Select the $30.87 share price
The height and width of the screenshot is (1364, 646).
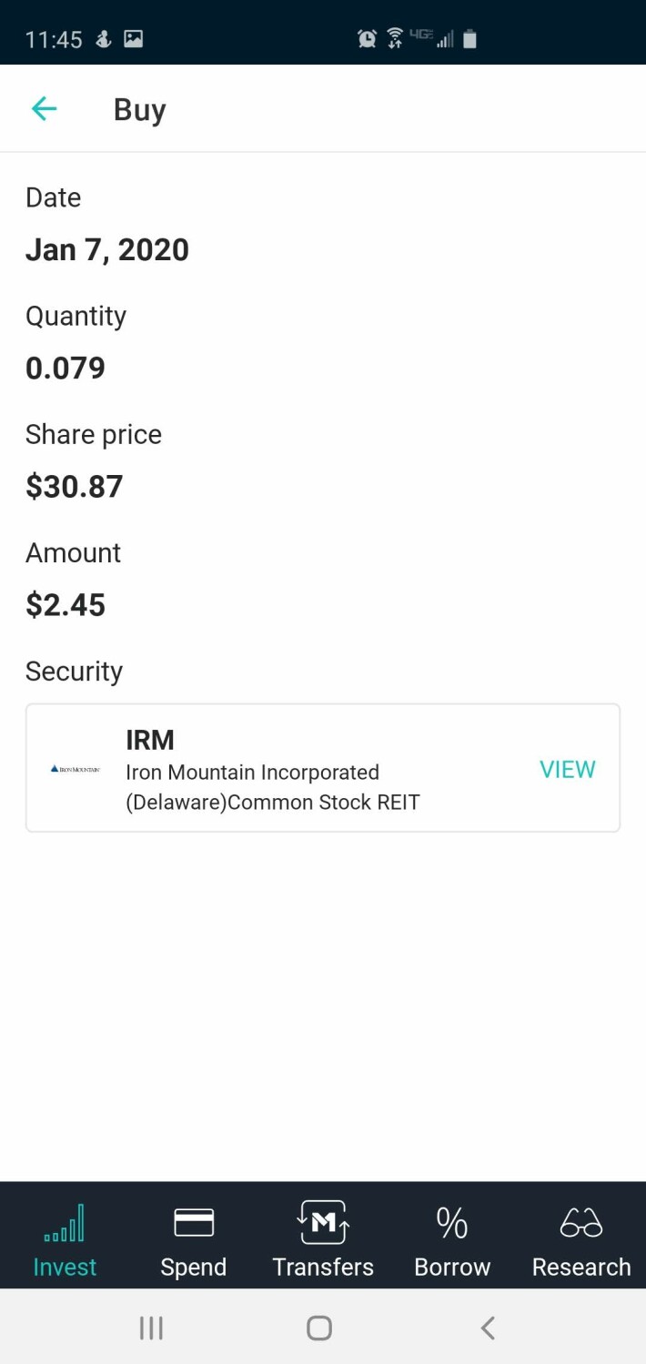click(74, 487)
